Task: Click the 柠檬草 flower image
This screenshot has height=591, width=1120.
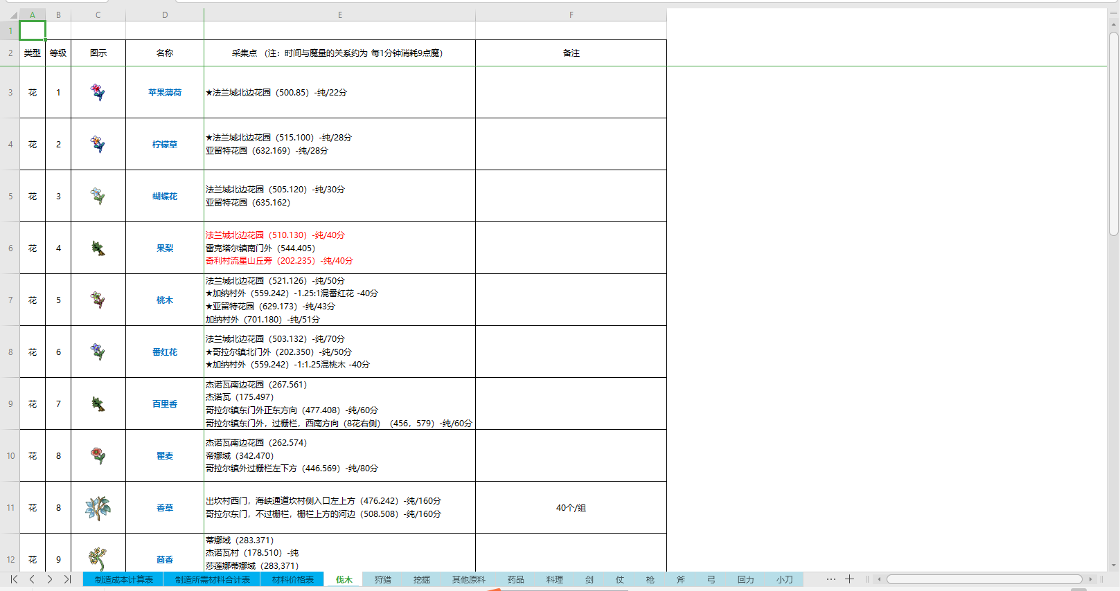Action: [98, 144]
